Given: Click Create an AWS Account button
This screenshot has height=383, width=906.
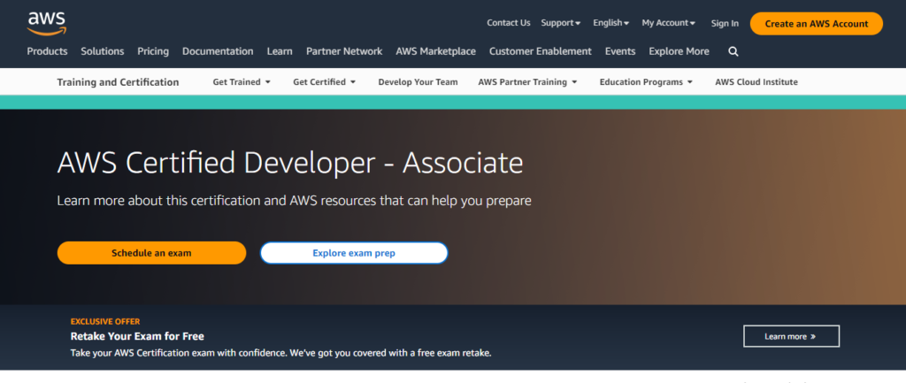Looking at the screenshot, I should pos(816,24).
